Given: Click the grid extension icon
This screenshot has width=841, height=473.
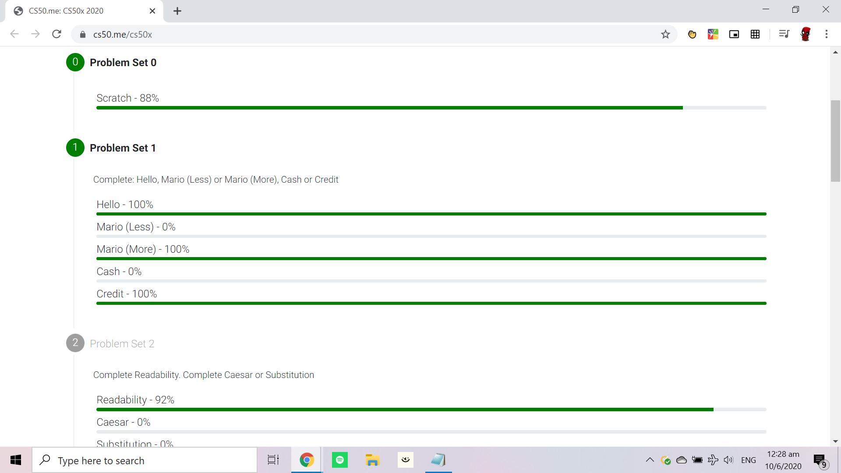Looking at the screenshot, I should click(755, 34).
